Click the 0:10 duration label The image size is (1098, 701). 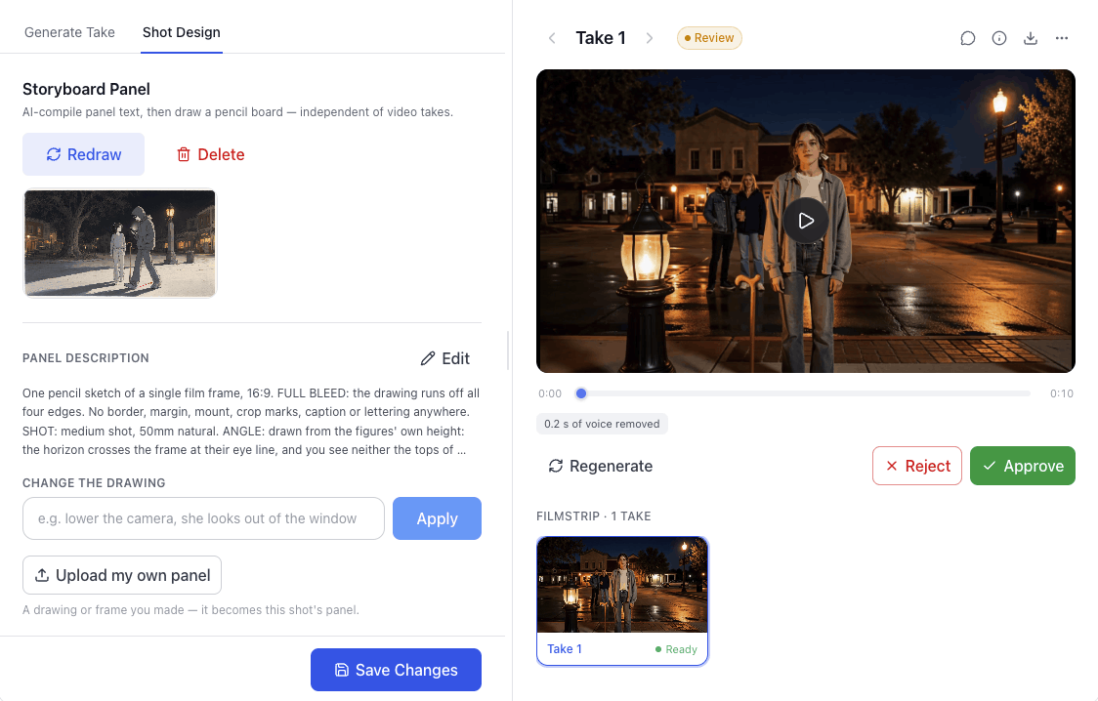pos(1062,393)
